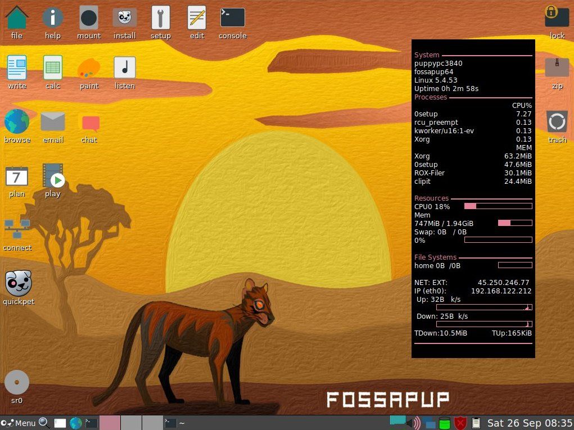Click the clock "Sat 26 Sep 08:35"
Image resolution: width=574 pixels, height=430 pixels.
(x=530, y=423)
